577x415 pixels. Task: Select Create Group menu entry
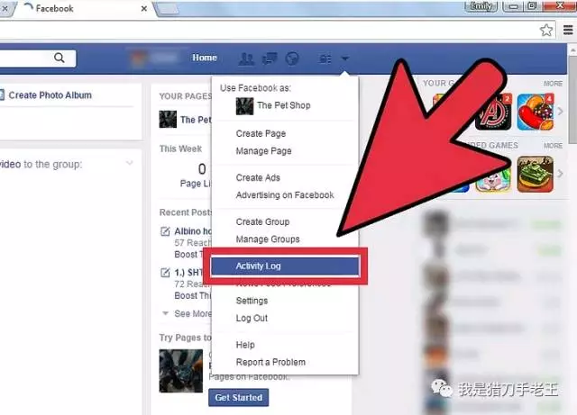pos(262,221)
